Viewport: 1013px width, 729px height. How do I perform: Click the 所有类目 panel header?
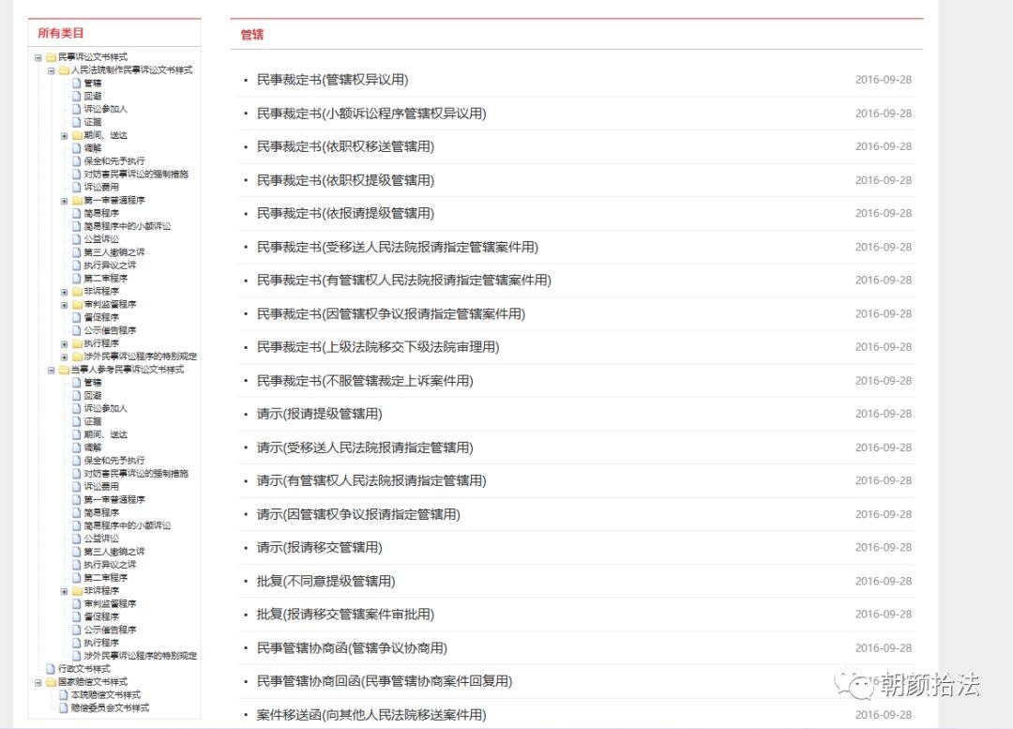(61, 33)
